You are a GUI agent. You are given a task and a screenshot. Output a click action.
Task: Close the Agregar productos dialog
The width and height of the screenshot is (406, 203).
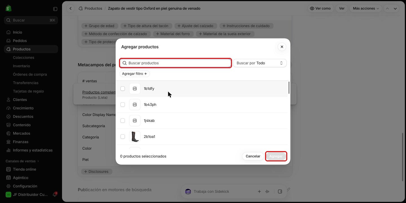pyautogui.click(x=282, y=47)
